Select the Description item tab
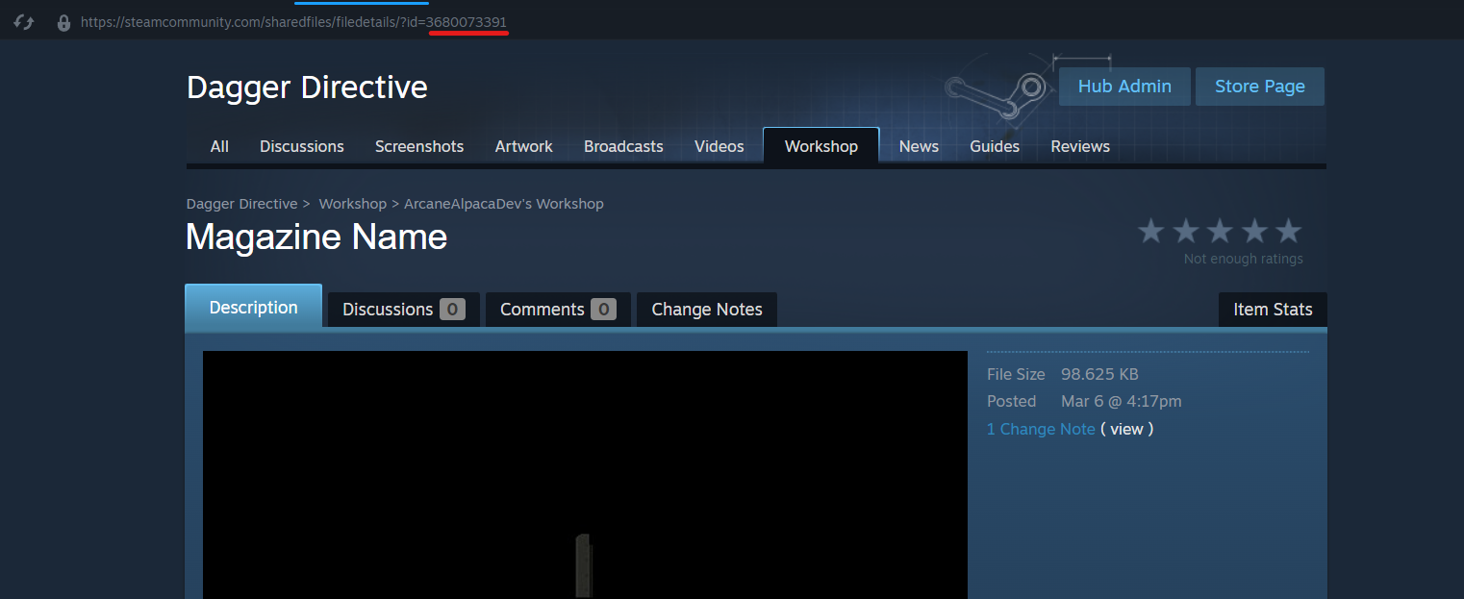This screenshot has width=1464, height=599. [x=254, y=308]
